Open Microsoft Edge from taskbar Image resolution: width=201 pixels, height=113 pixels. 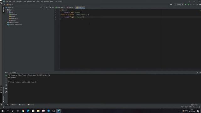point(28,111)
